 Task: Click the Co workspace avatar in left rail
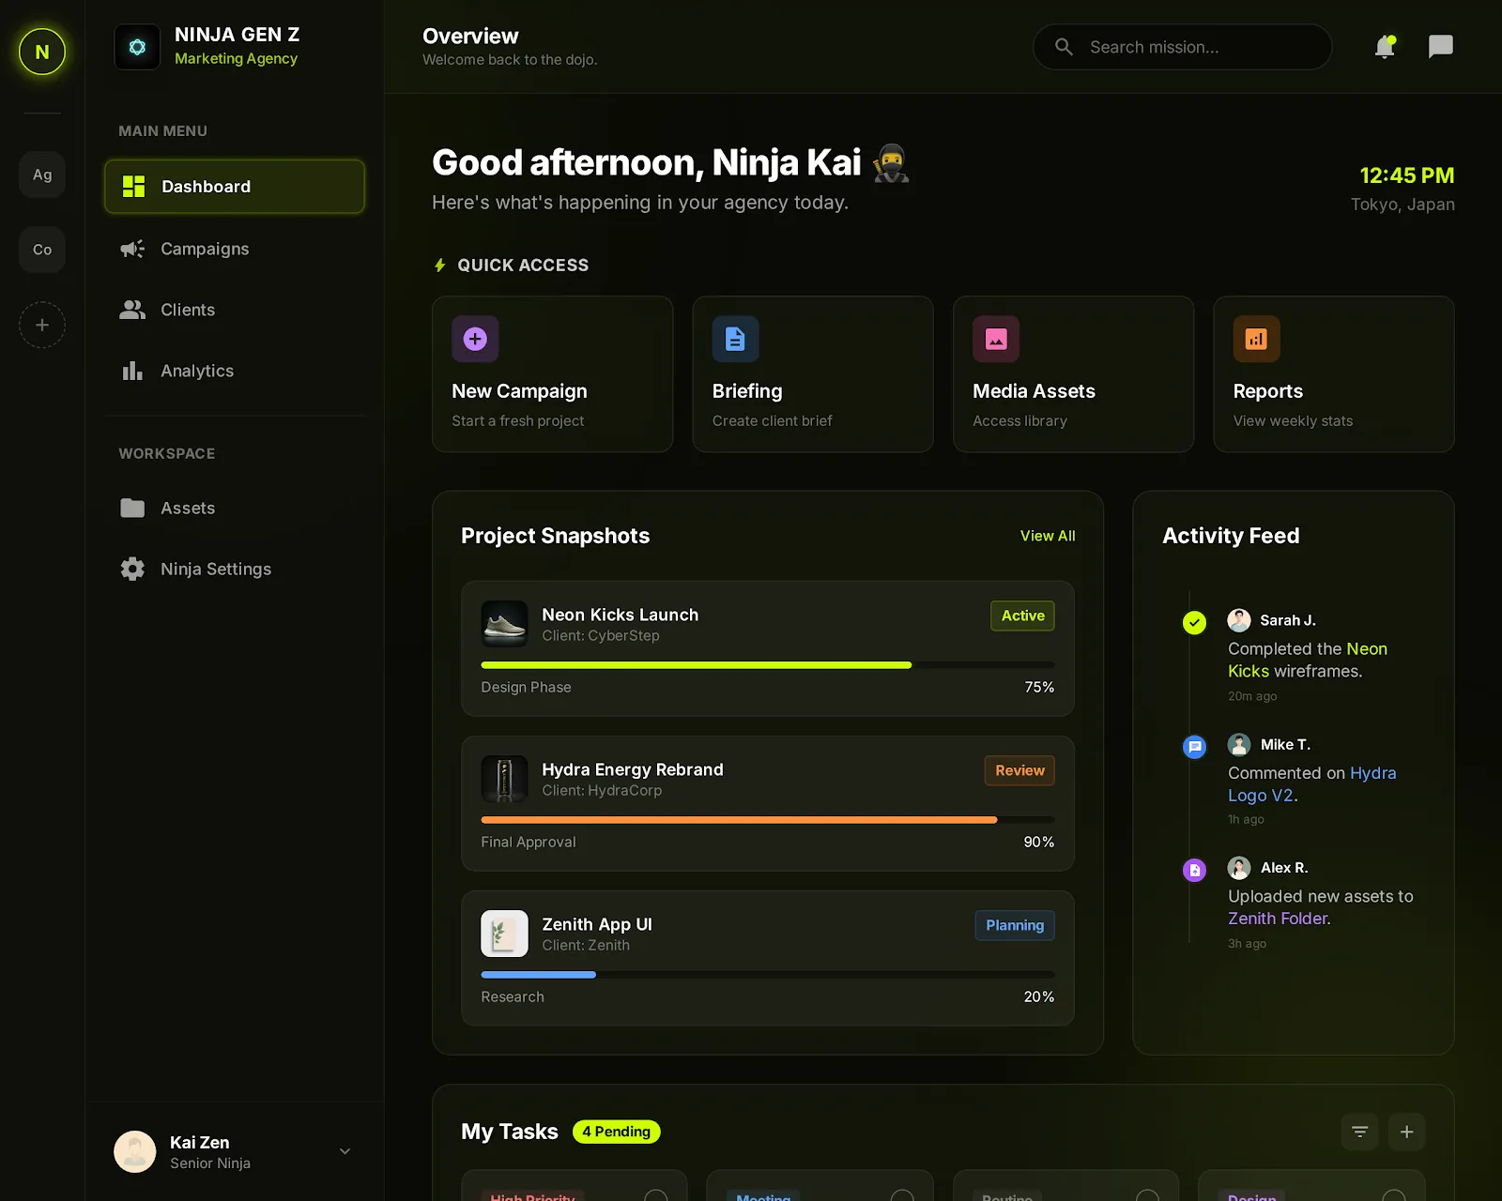pyautogui.click(x=41, y=250)
